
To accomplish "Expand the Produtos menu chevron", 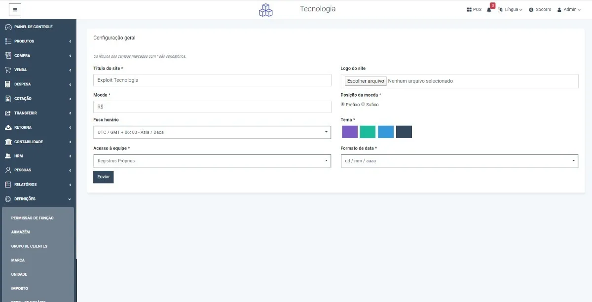I will point(70,41).
